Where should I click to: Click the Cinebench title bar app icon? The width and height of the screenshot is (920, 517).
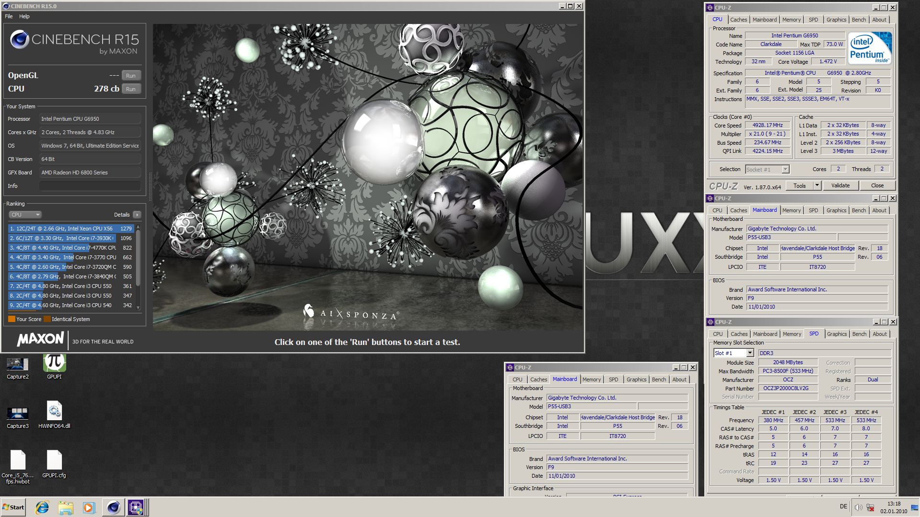coord(6,6)
